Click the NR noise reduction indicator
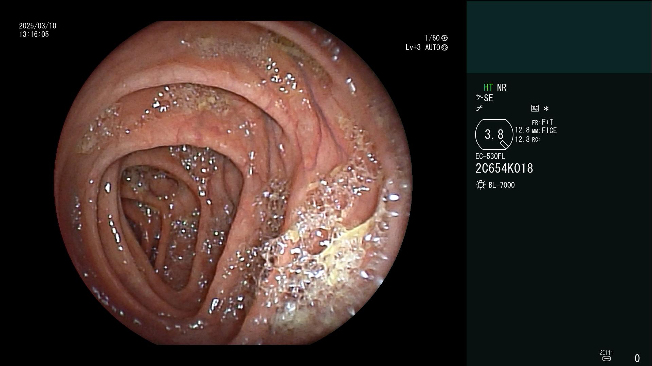The width and height of the screenshot is (652, 366). tap(502, 87)
